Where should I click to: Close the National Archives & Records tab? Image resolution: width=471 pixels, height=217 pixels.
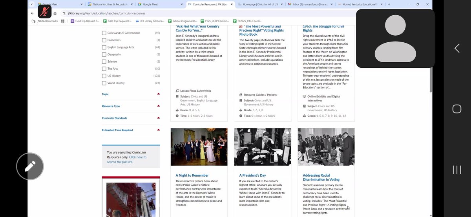click(131, 4)
